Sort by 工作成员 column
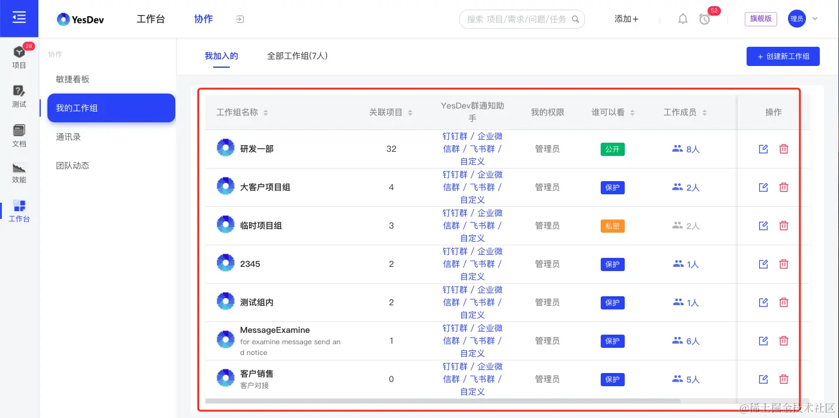The width and height of the screenshot is (839, 418). (x=705, y=113)
